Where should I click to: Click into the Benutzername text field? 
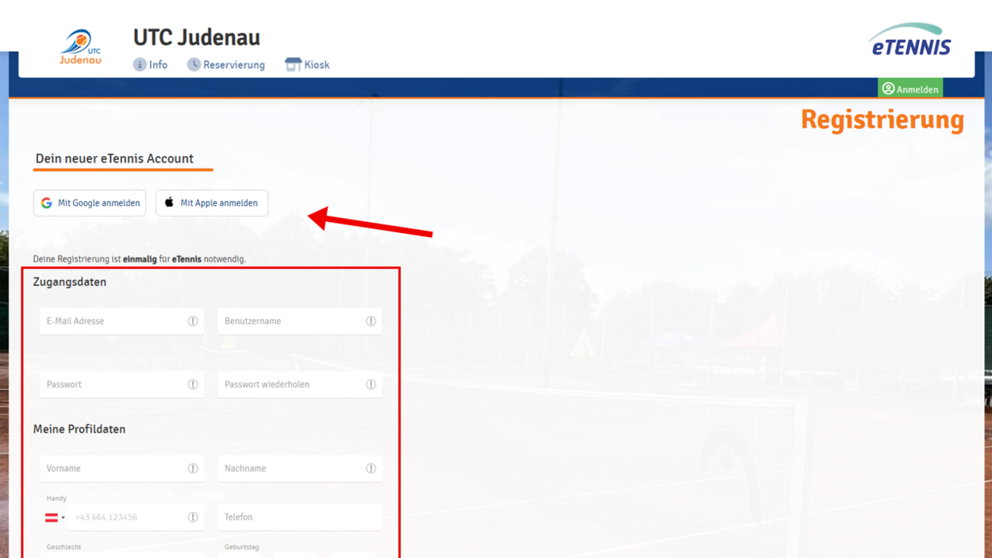tap(291, 321)
